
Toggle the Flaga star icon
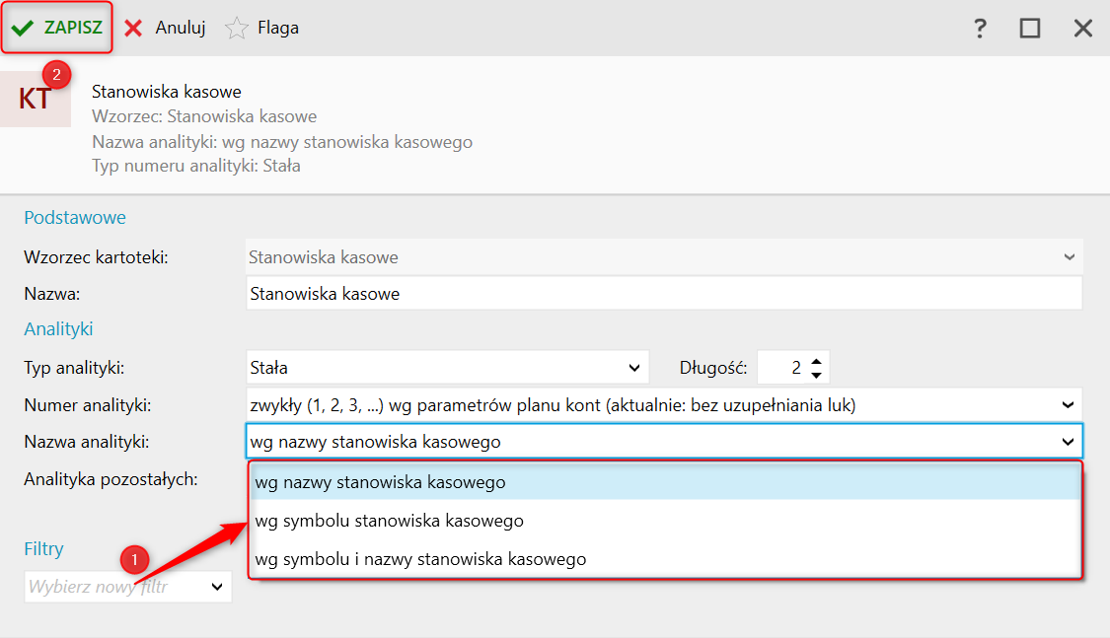coord(237,29)
